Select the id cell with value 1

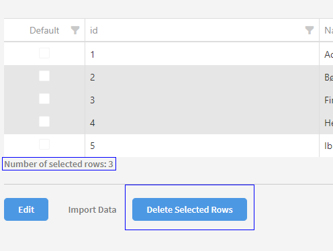pyautogui.click(x=202, y=54)
